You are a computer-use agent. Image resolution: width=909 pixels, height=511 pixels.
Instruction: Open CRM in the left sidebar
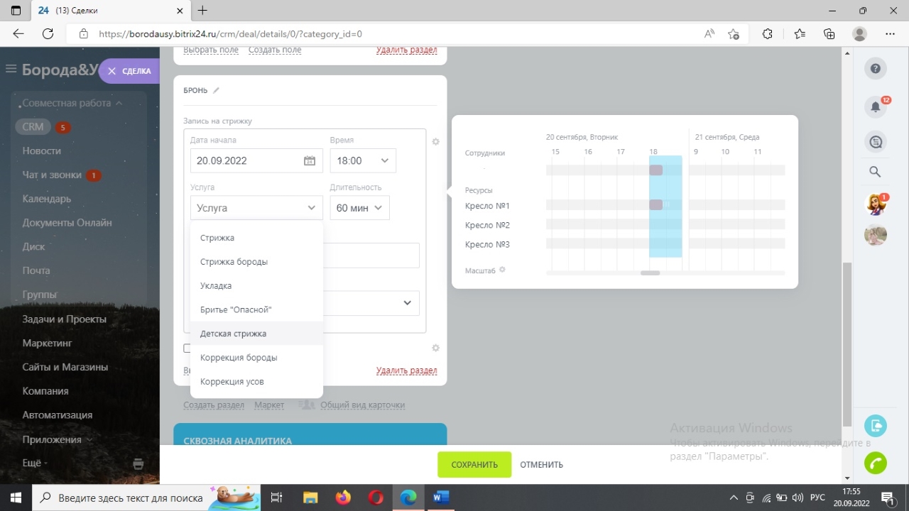[33, 127]
